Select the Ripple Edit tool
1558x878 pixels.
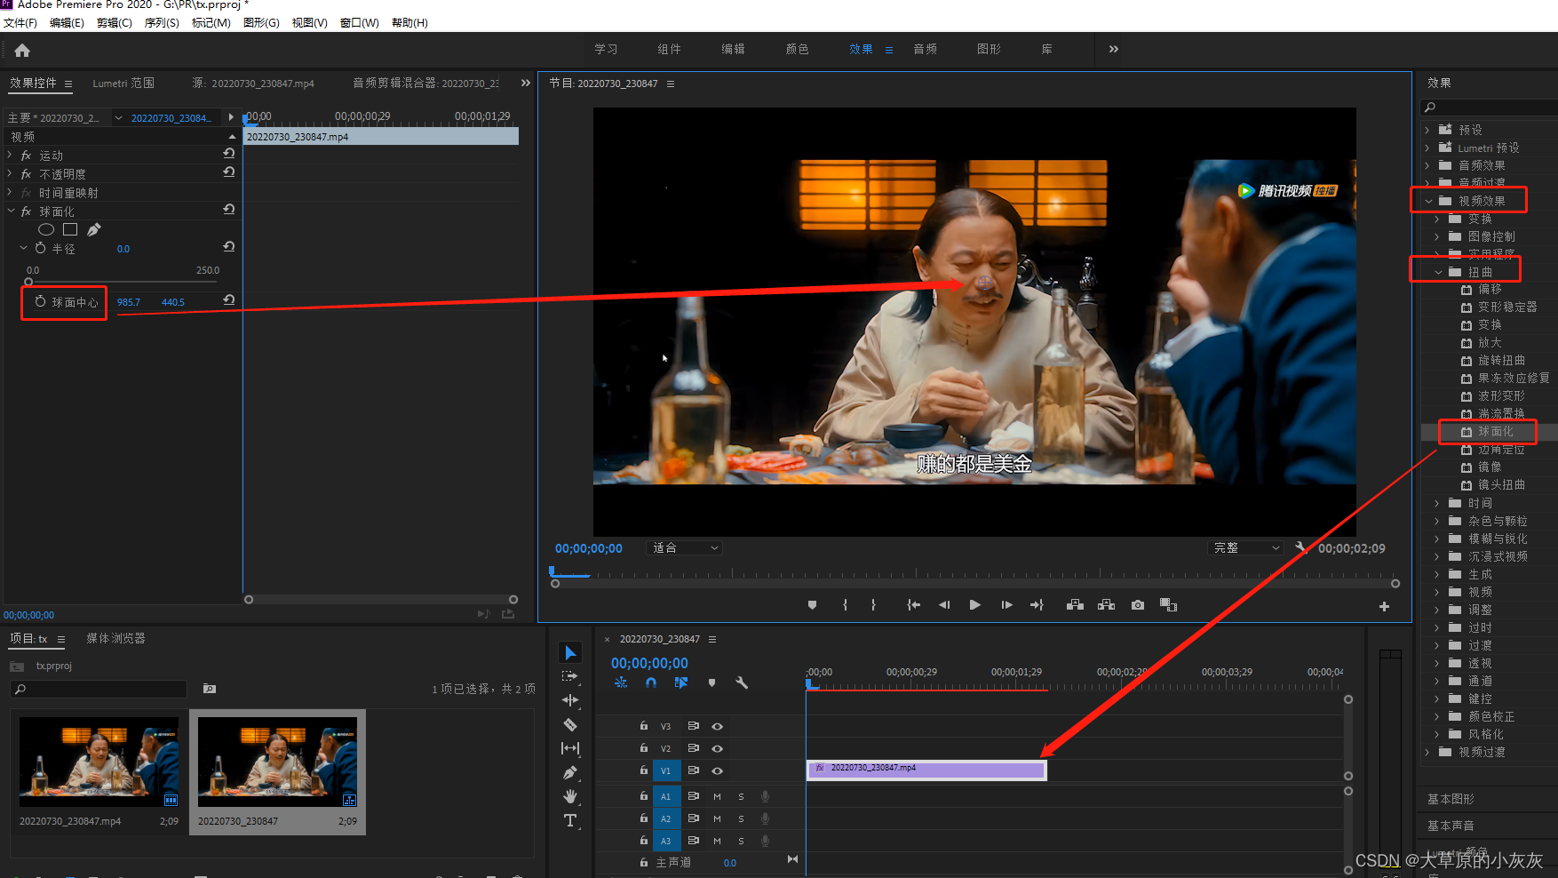[x=570, y=700]
